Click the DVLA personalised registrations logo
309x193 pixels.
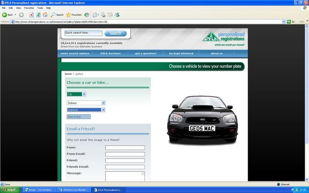coord(224,38)
